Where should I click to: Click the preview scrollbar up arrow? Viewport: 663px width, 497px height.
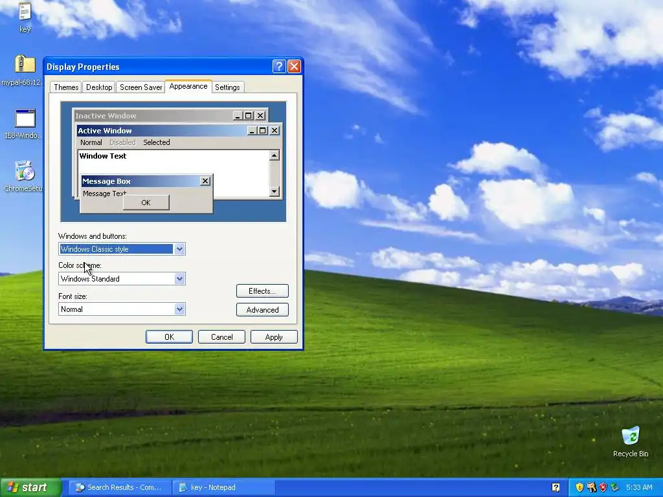274,155
